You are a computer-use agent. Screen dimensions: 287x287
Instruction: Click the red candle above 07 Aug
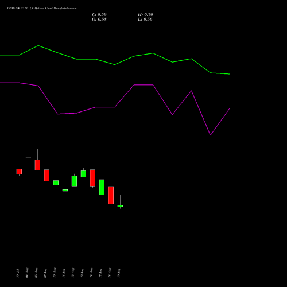coord(46,175)
